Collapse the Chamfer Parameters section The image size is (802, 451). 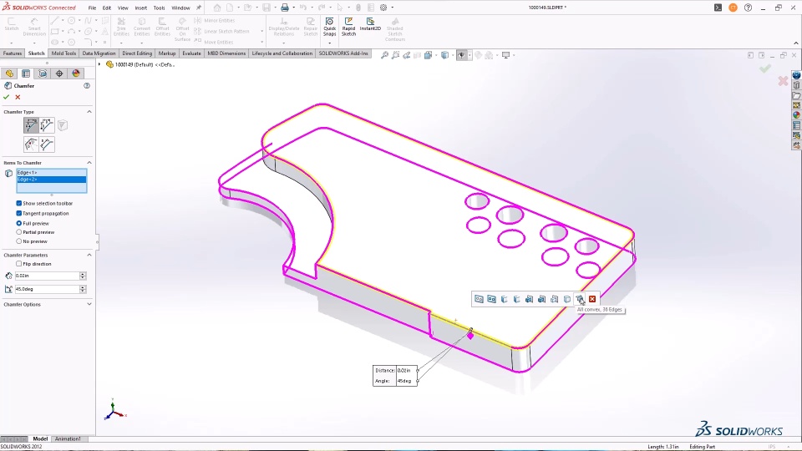[89, 255]
